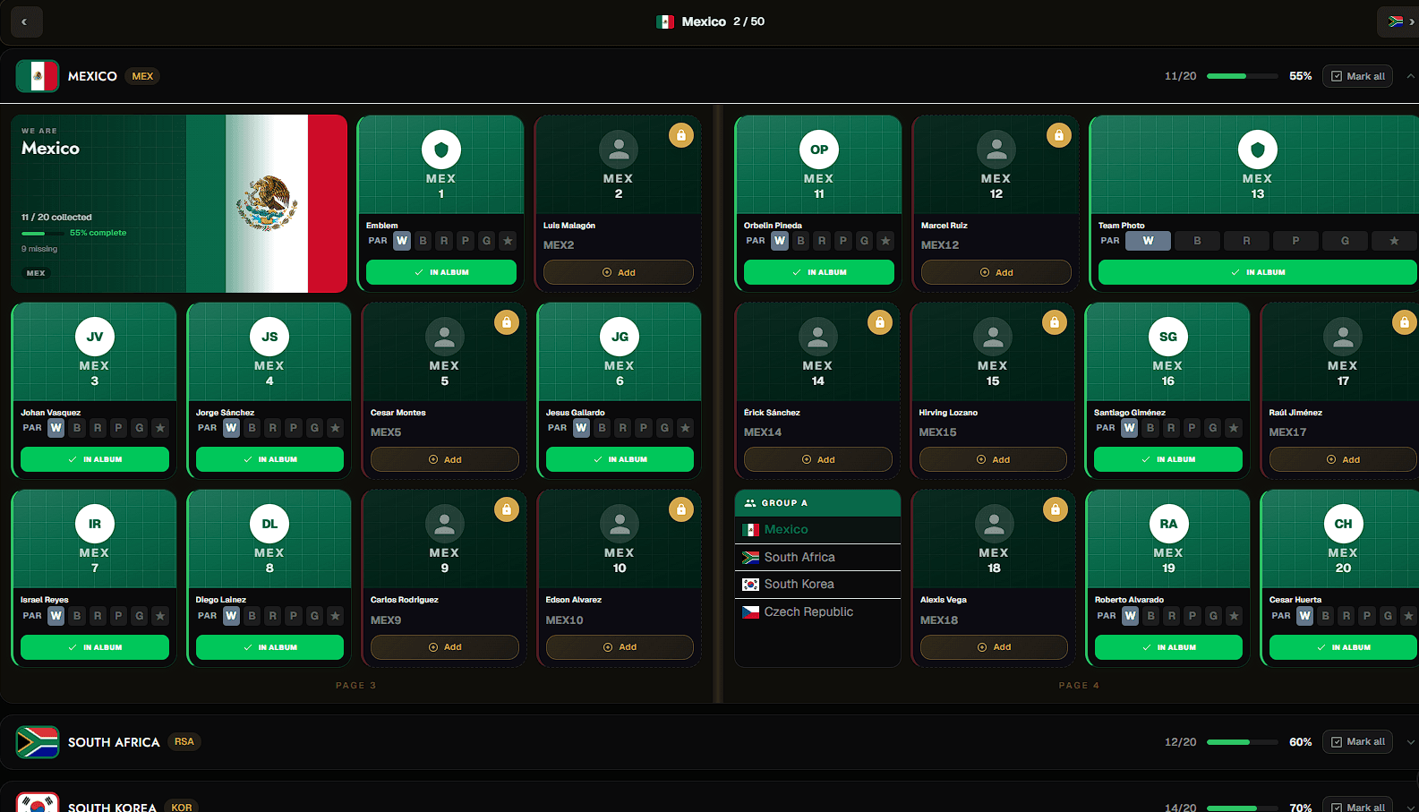
Task: Click the lock icon on MEX 10 card
Action: [681, 510]
